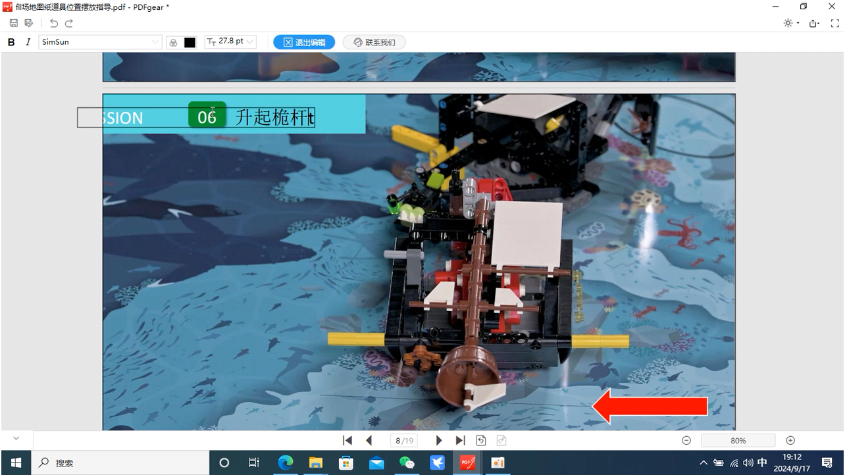This screenshot has height=475, width=845.
Task: Click the Undo arrow icon
Action: pos(53,23)
